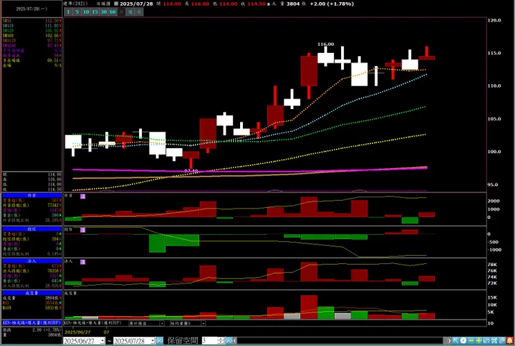Click the SMA10 value row in legend
Viewport: 515px width, 346px height.
coord(31,26)
